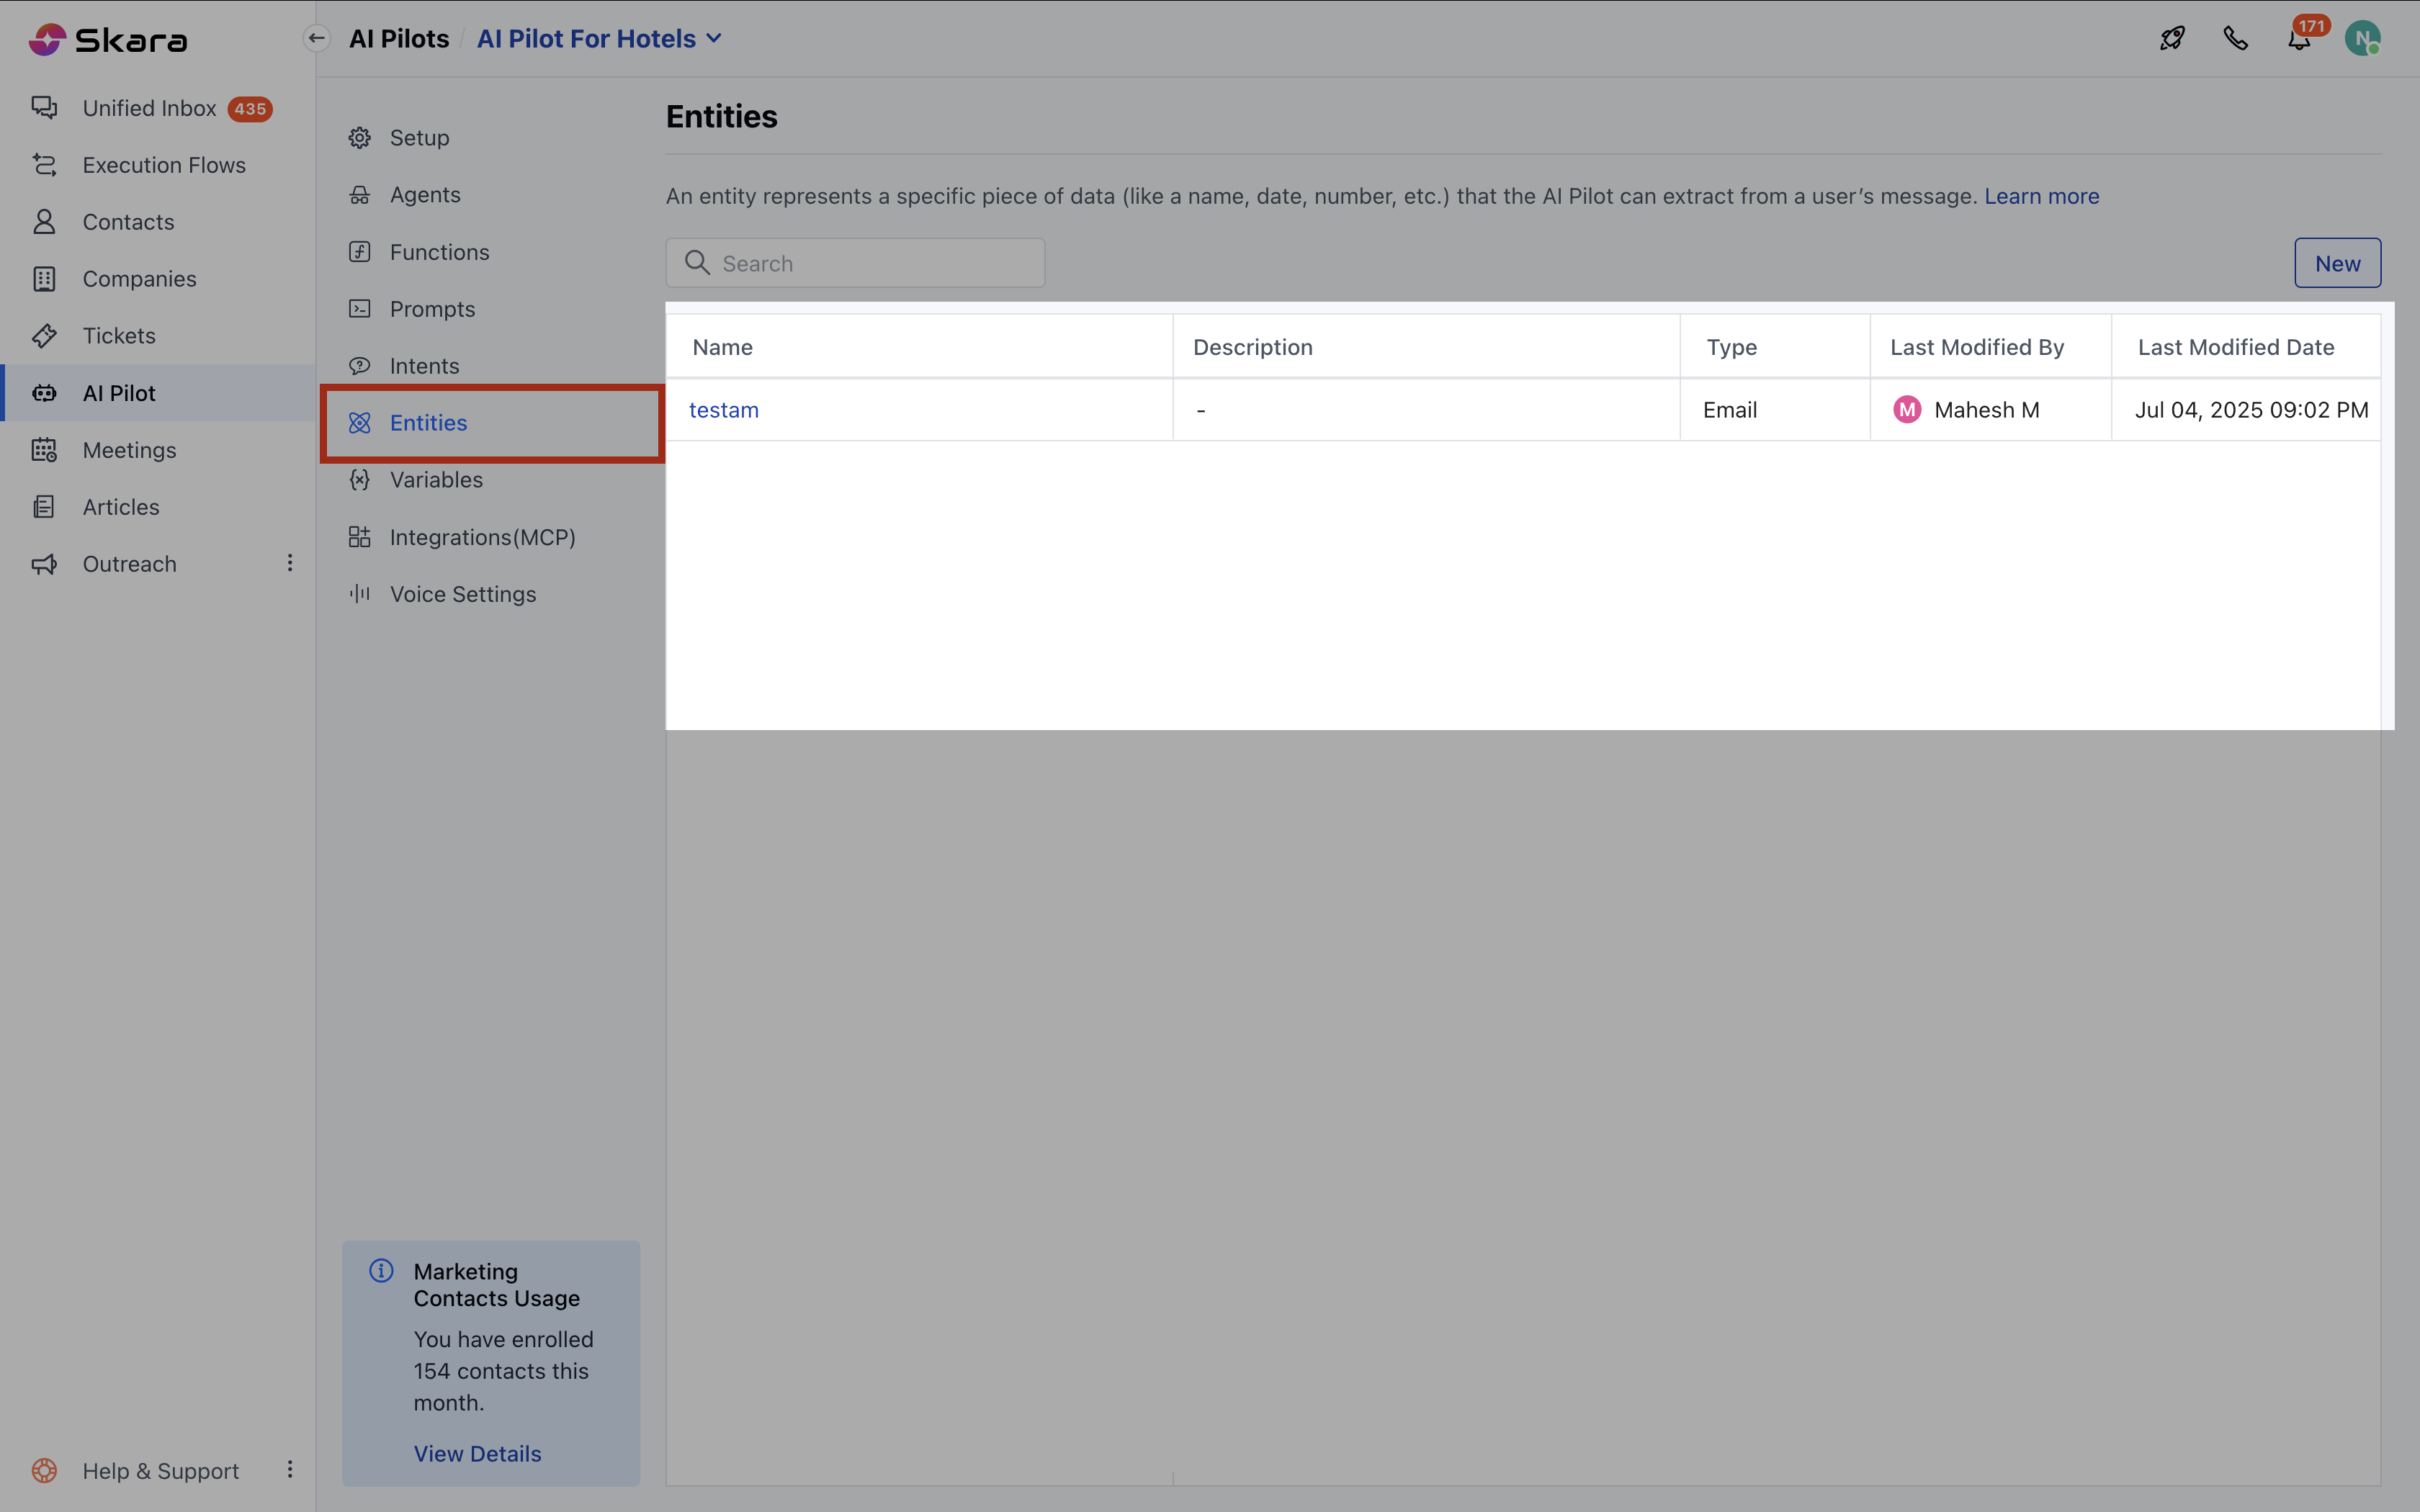Open Outreach three-dot options menu
Image resolution: width=2420 pixels, height=1512 pixels.
pos(290,563)
